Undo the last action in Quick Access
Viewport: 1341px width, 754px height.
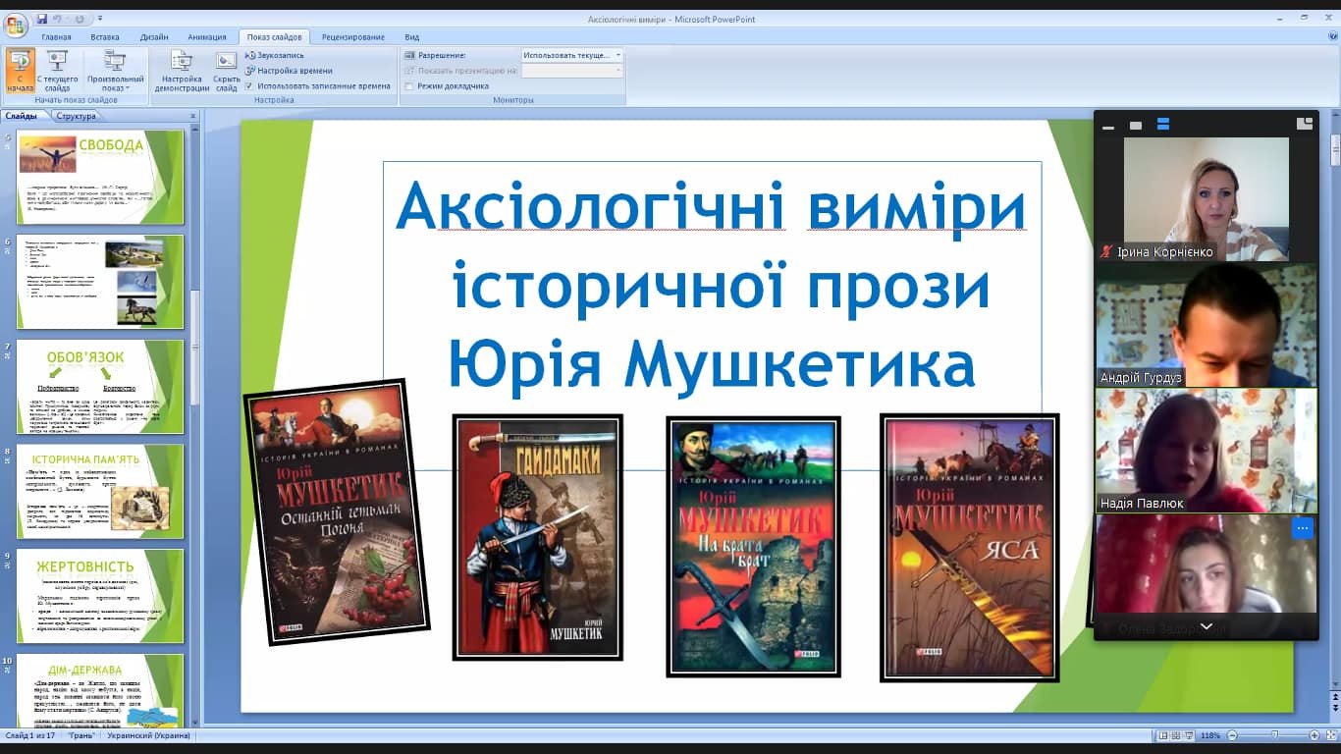coord(58,19)
